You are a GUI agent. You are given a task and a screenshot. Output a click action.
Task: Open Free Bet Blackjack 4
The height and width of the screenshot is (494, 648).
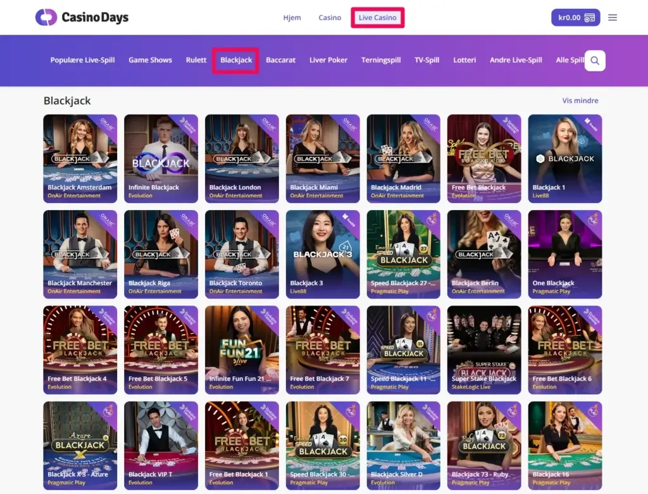pos(80,350)
